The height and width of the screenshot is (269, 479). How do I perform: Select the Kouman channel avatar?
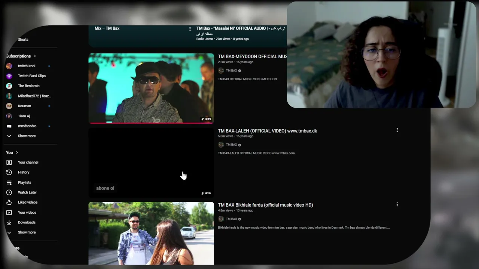9,106
